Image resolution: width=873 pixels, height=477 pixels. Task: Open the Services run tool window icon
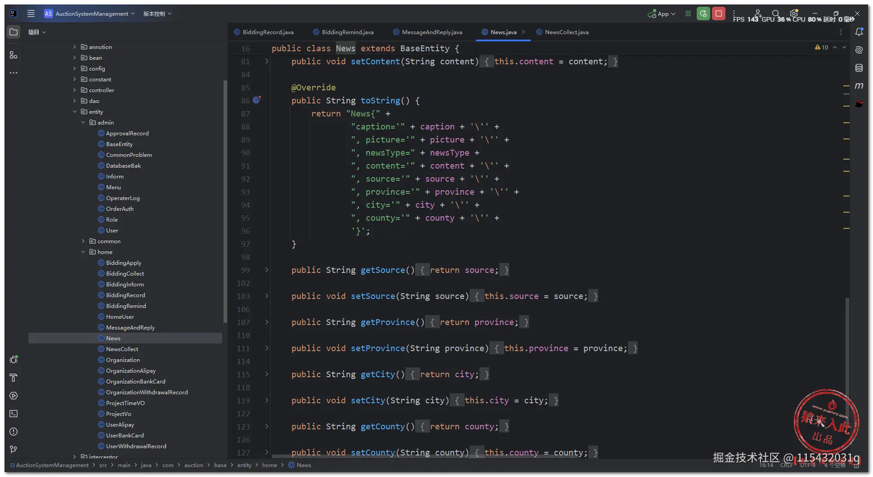[x=13, y=396]
